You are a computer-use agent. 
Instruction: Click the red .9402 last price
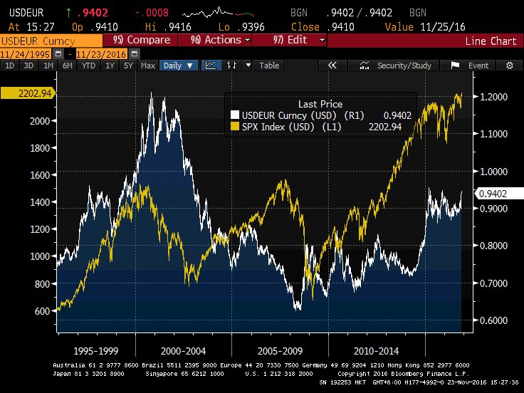(93, 13)
